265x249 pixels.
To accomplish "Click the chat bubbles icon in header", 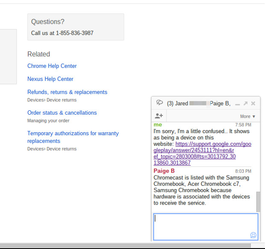I will click(x=159, y=103).
